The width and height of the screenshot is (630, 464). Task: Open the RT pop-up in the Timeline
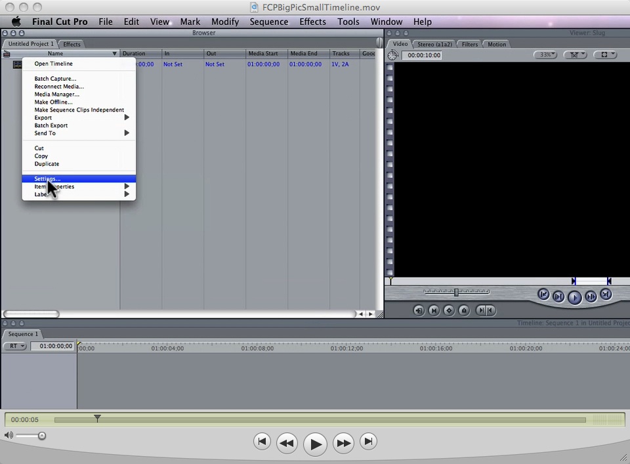15,346
